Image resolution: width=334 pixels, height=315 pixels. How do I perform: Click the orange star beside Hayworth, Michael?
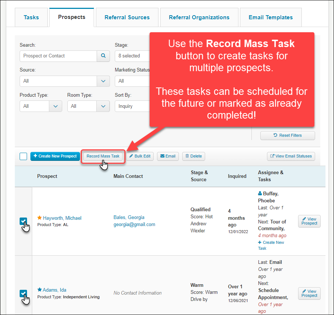tap(39, 218)
